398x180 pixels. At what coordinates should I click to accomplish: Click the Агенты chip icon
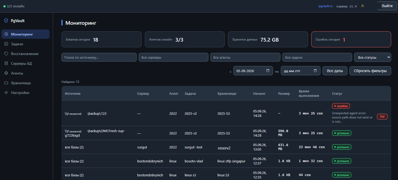pos(6,73)
